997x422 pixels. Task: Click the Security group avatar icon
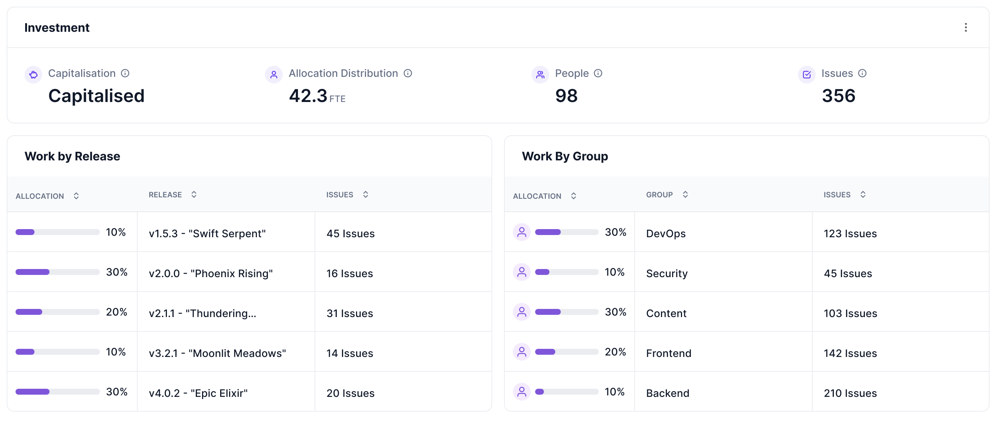522,272
